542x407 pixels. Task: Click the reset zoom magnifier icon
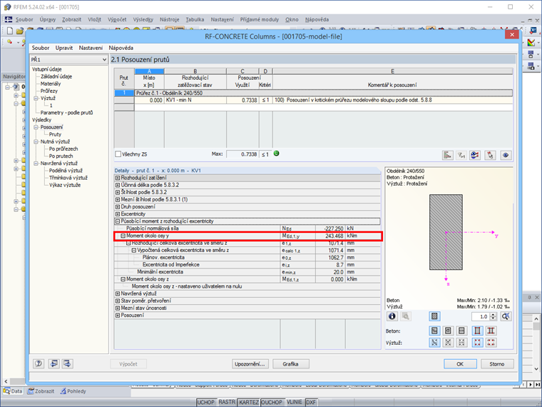pos(506,316)
